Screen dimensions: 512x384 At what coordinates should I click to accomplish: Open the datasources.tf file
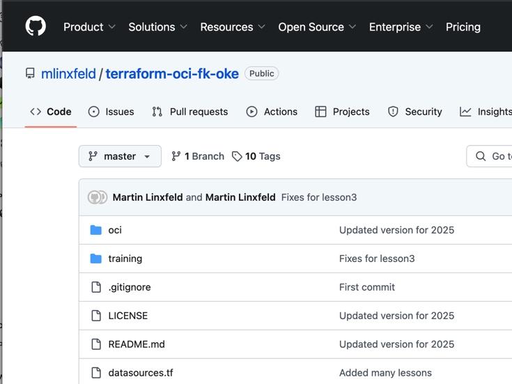[141, 372]
